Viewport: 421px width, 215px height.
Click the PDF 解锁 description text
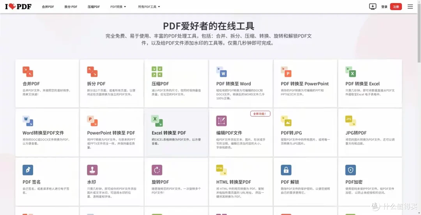point(305,190)
